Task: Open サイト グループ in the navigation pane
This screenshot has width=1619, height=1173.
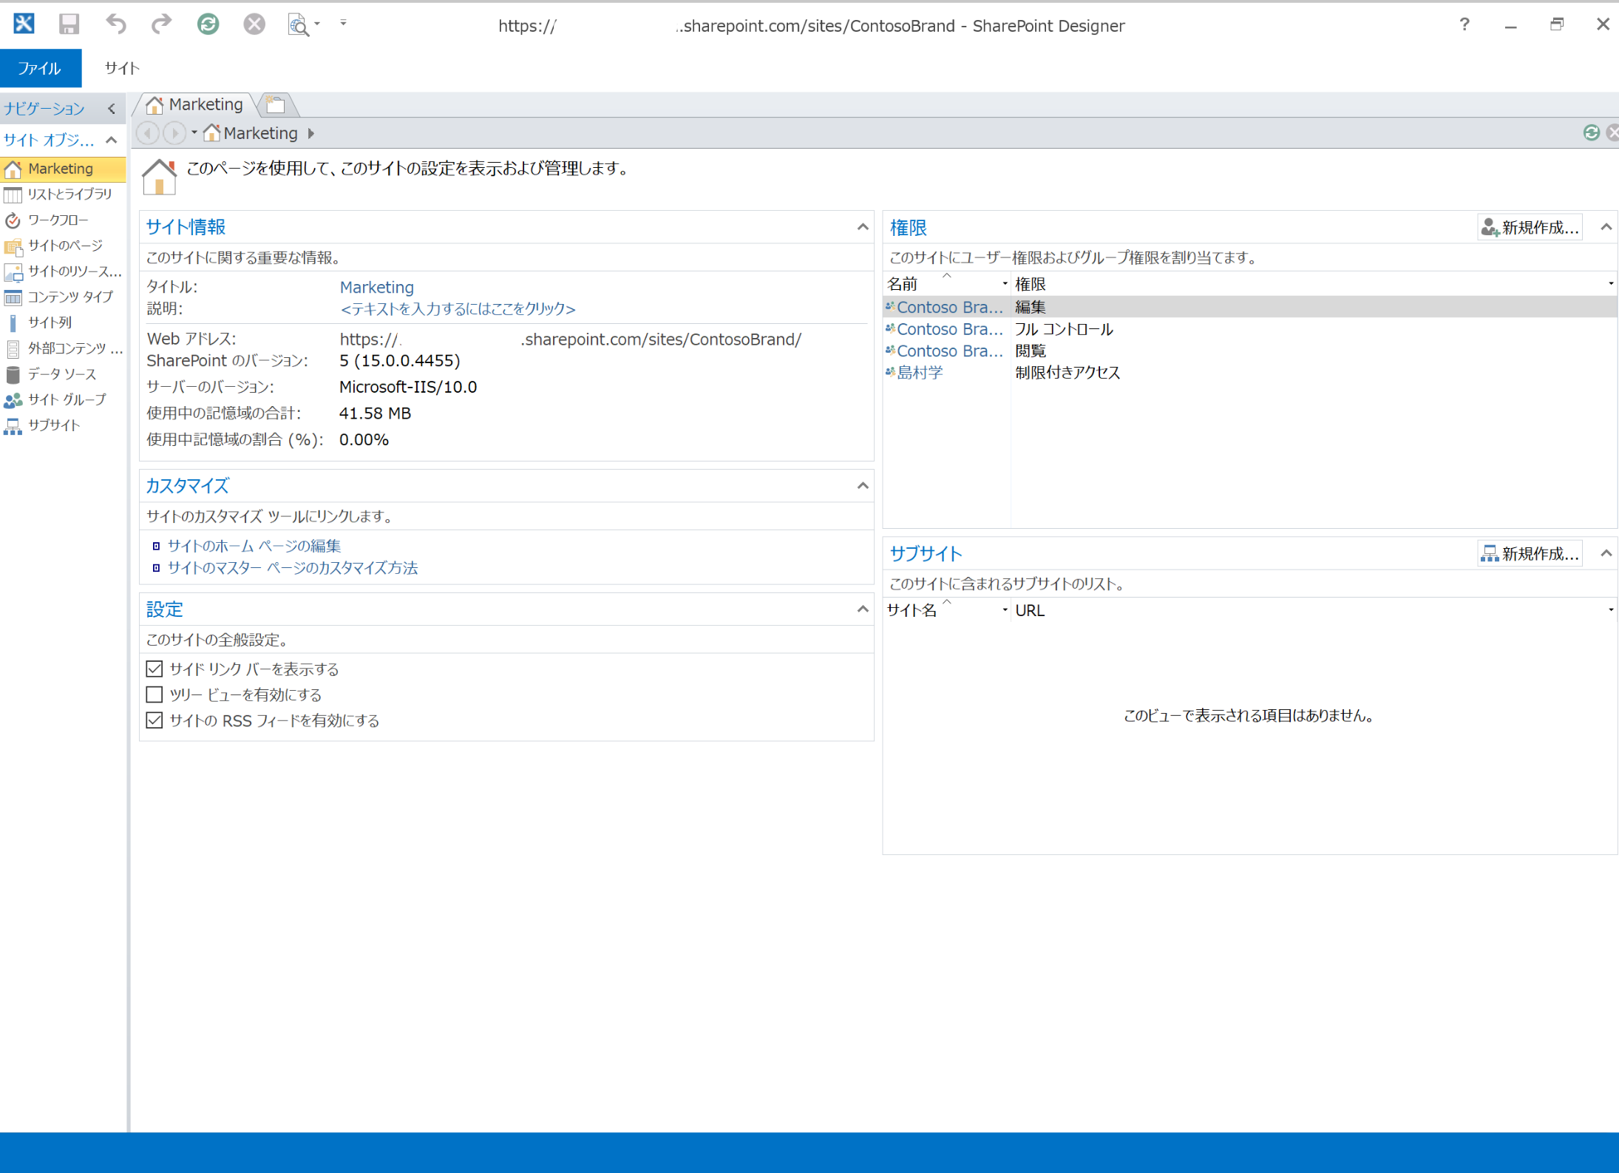Action: (x=67, y=399)
